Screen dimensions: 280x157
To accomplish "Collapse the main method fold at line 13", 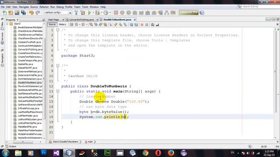I will [x=58, y=91].
